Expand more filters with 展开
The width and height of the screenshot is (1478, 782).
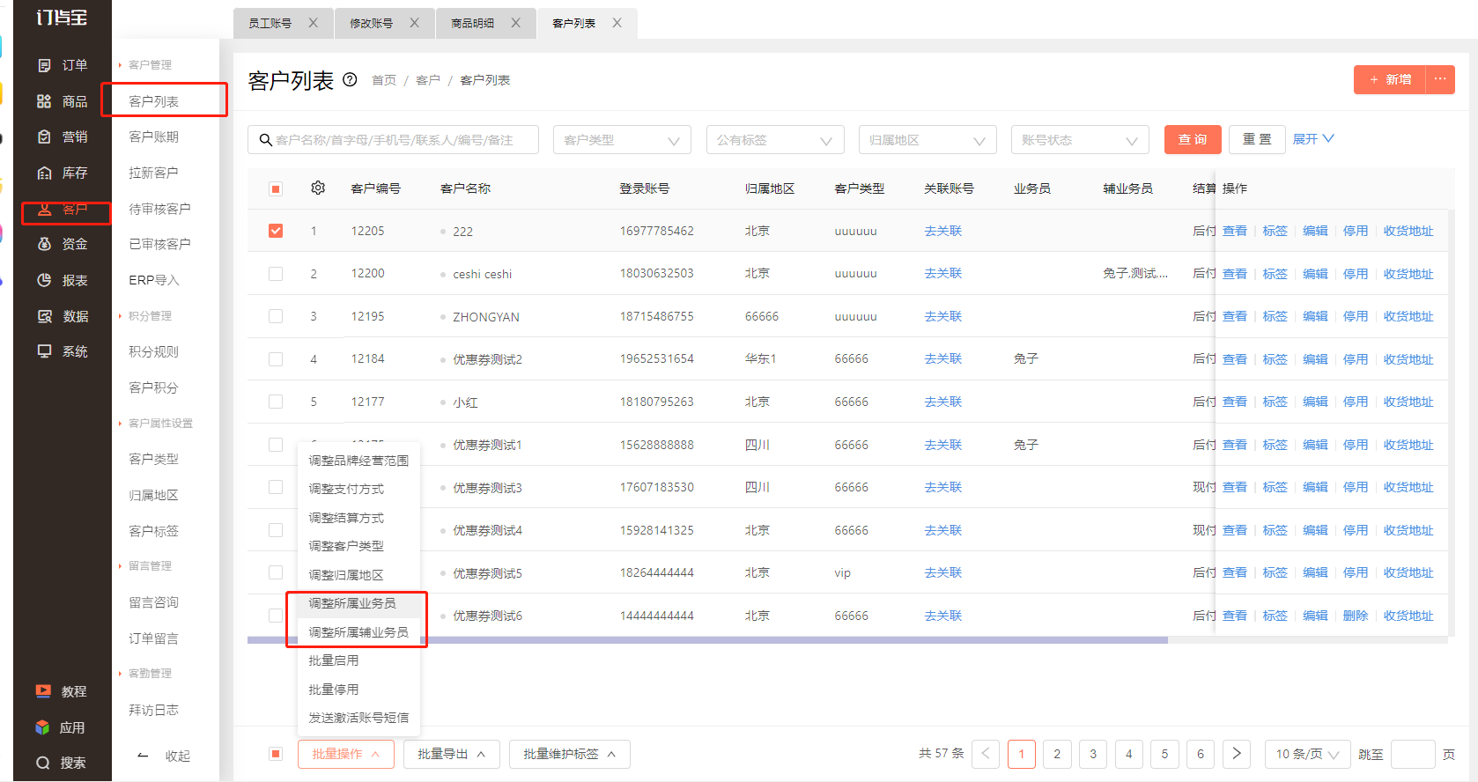pos(1313,139)
